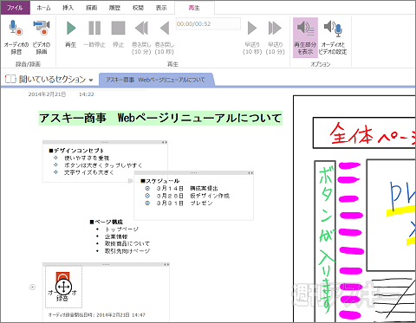
Task: Open the ファイル tab
Action: tap(15, 8)
